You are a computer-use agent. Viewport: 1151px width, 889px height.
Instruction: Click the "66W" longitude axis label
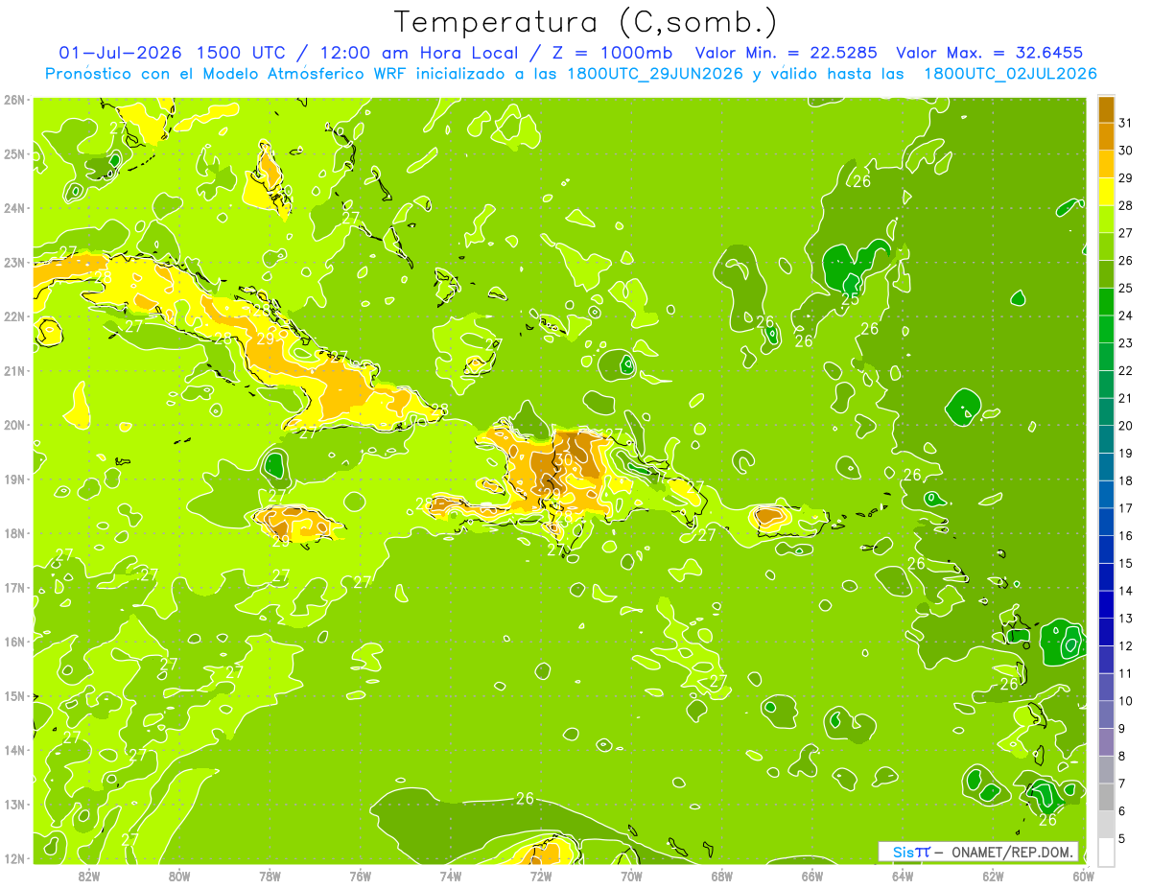coord(812,876)
